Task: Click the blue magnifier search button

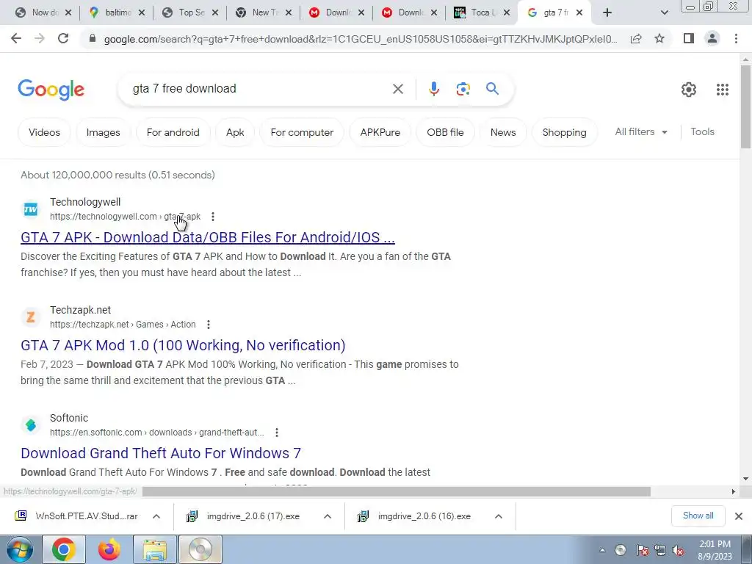Action: click(x=492, y=89)
